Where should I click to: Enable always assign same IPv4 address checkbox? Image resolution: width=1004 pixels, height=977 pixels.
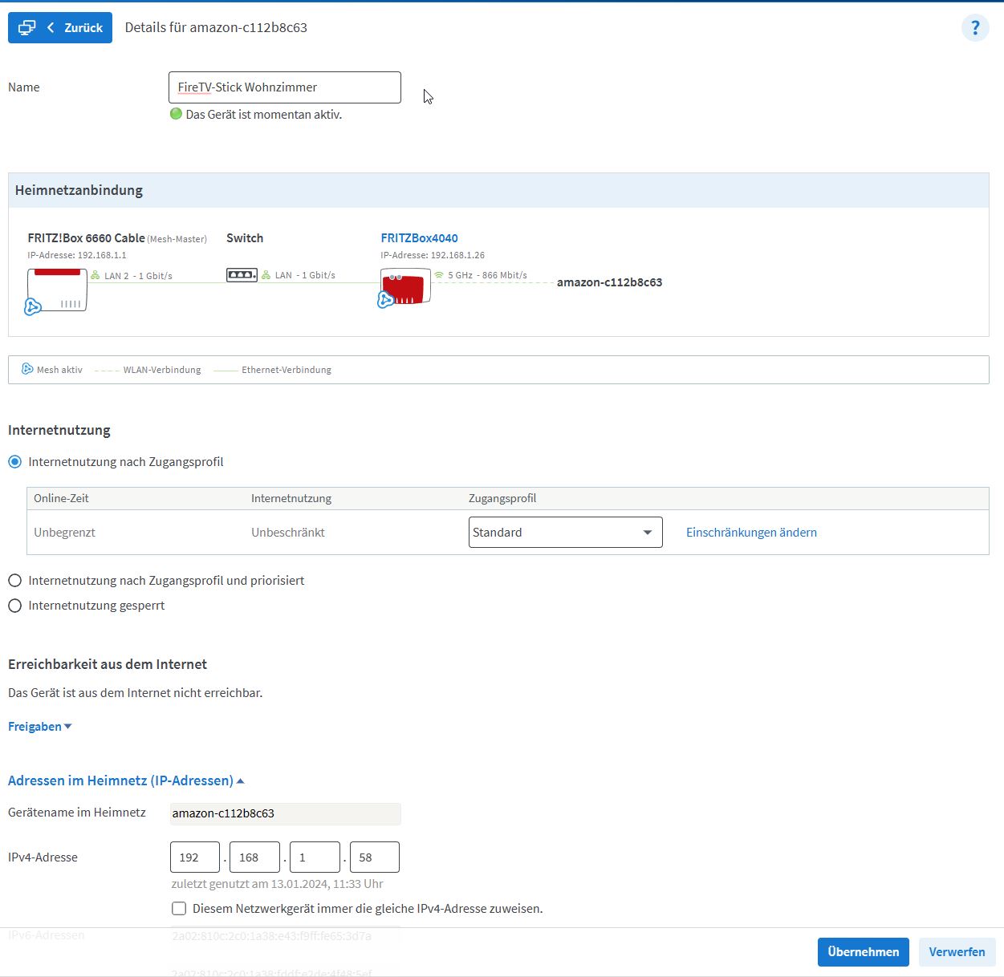[179, 909]
